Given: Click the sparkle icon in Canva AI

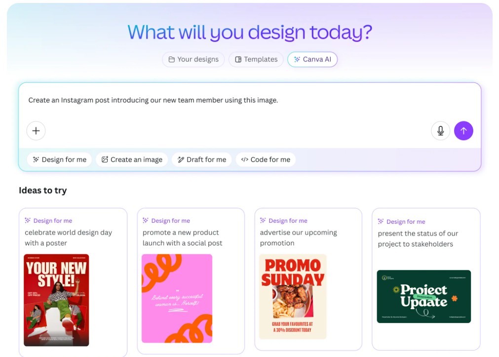Looking at the screenshot, I should (x=297, y=59).
